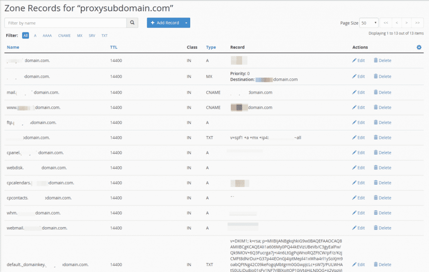
Task: Edit the DKIM default._domainkey record
Action: click(358, 265)
